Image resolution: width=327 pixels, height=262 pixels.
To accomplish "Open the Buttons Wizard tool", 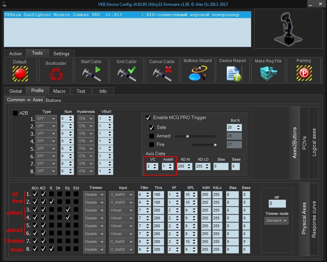I will (197, 73).
